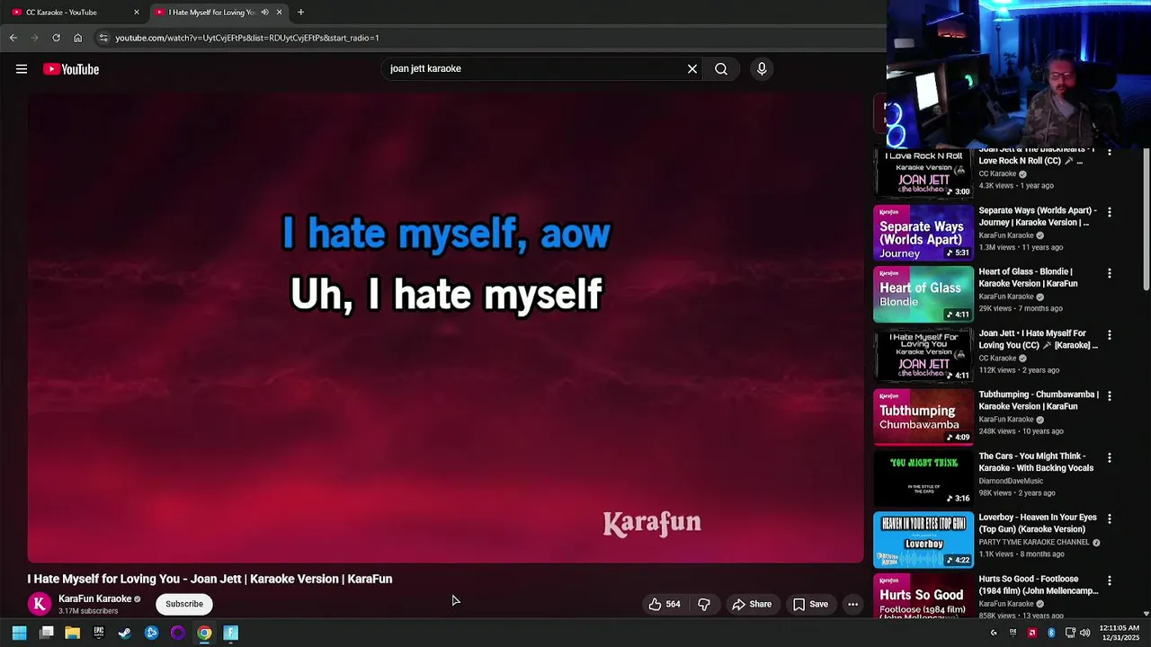Open Heart of Glass - Blondie video title
The width and height of the screenshot is (1151, 647).
[x=1028, y=278]
